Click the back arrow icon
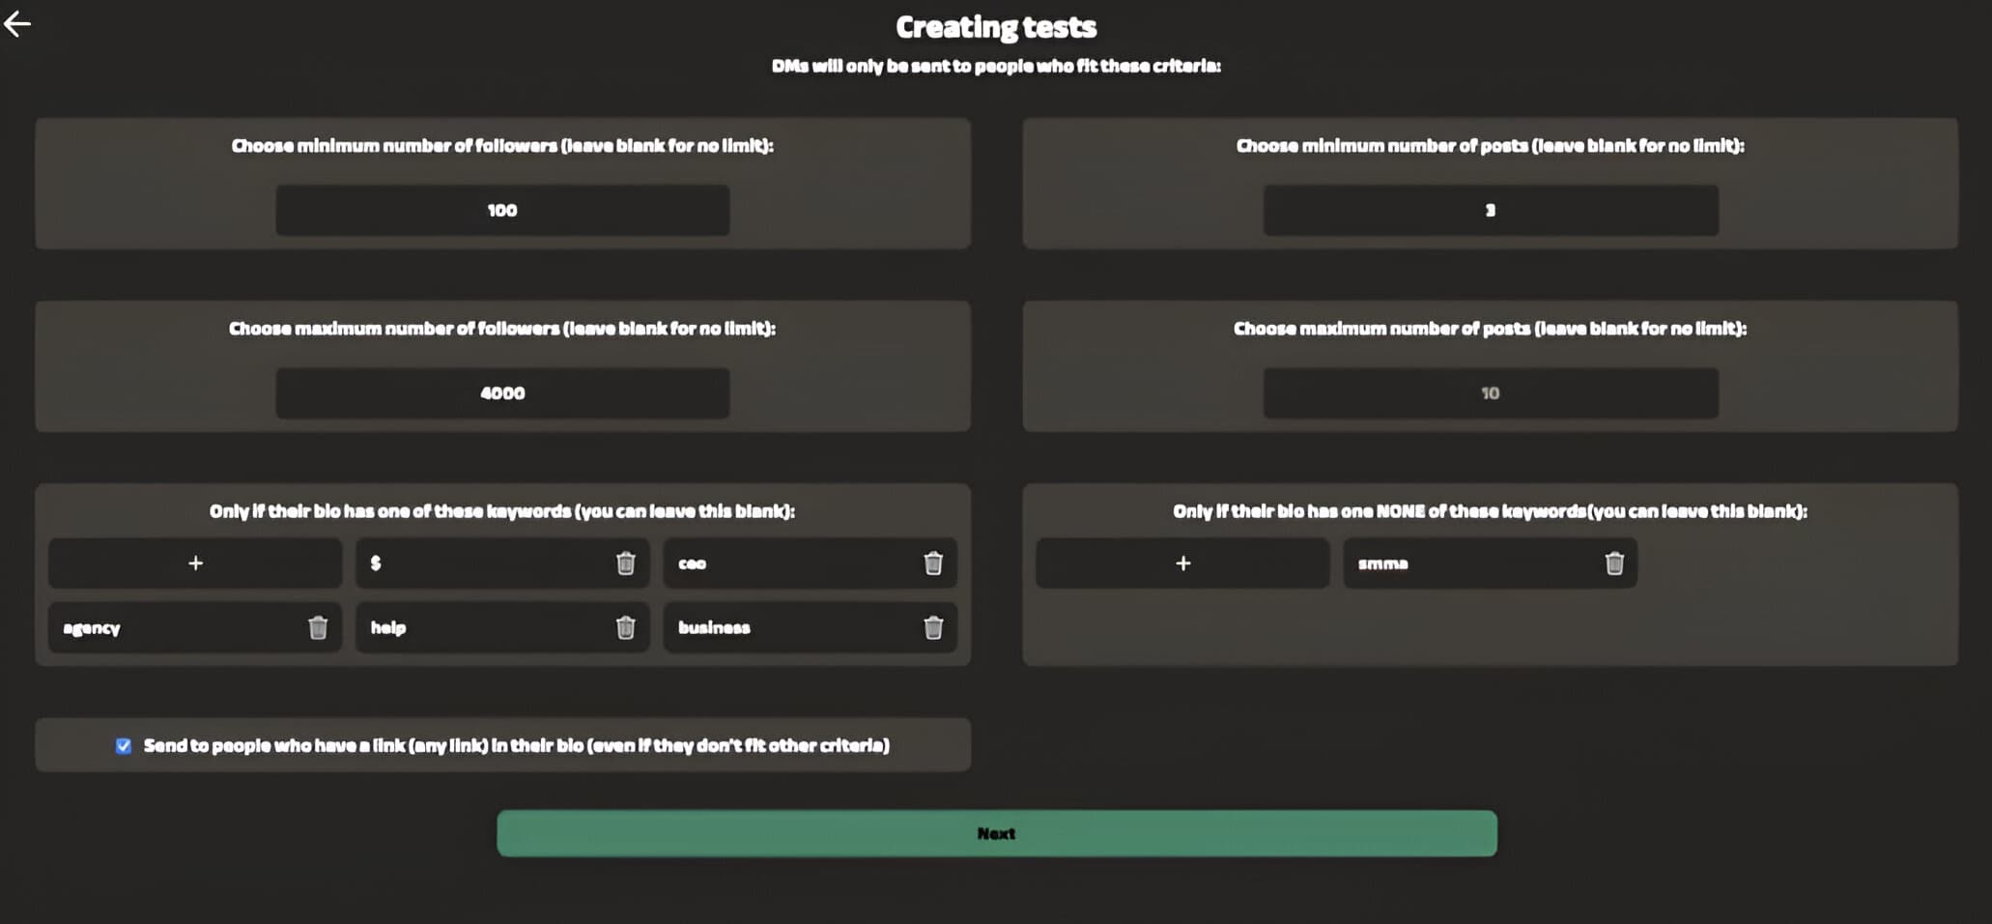1992x924 pixels. [x=17, y=24]
